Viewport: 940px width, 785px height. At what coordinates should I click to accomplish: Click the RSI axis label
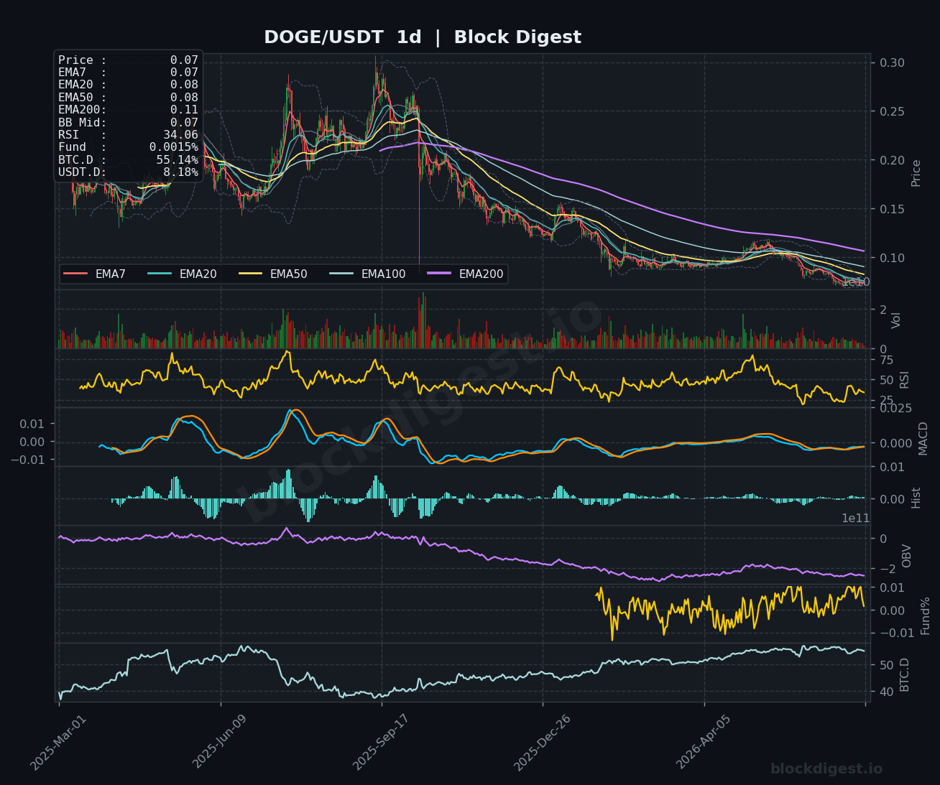click(x=905, y=379)
